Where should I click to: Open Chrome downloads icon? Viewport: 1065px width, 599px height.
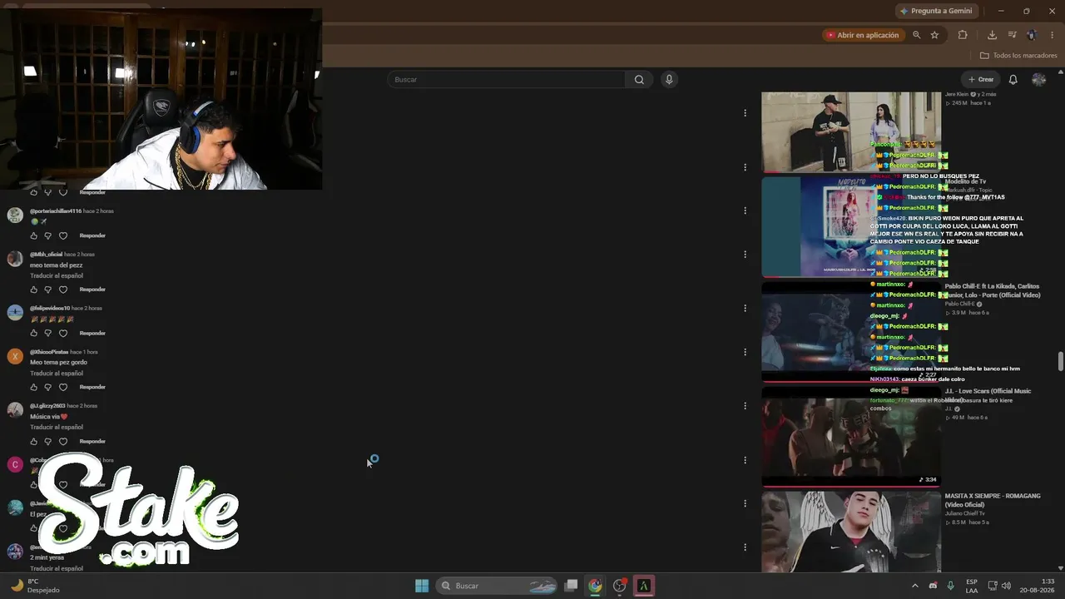pyautogui.click(x=992, y=35)
